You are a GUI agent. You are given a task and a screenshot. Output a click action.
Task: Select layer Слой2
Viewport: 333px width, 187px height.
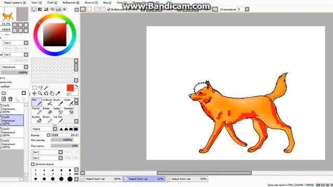[12, 143]
